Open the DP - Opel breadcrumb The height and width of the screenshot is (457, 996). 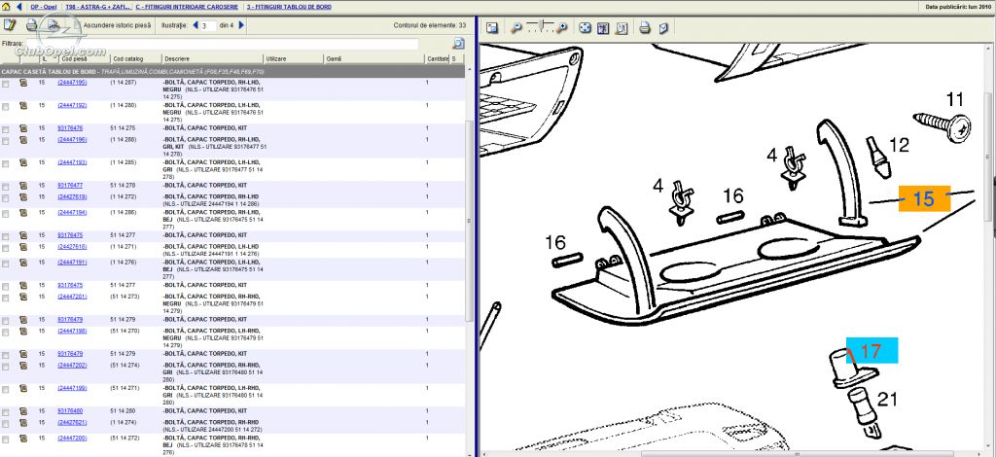(43, 7)
